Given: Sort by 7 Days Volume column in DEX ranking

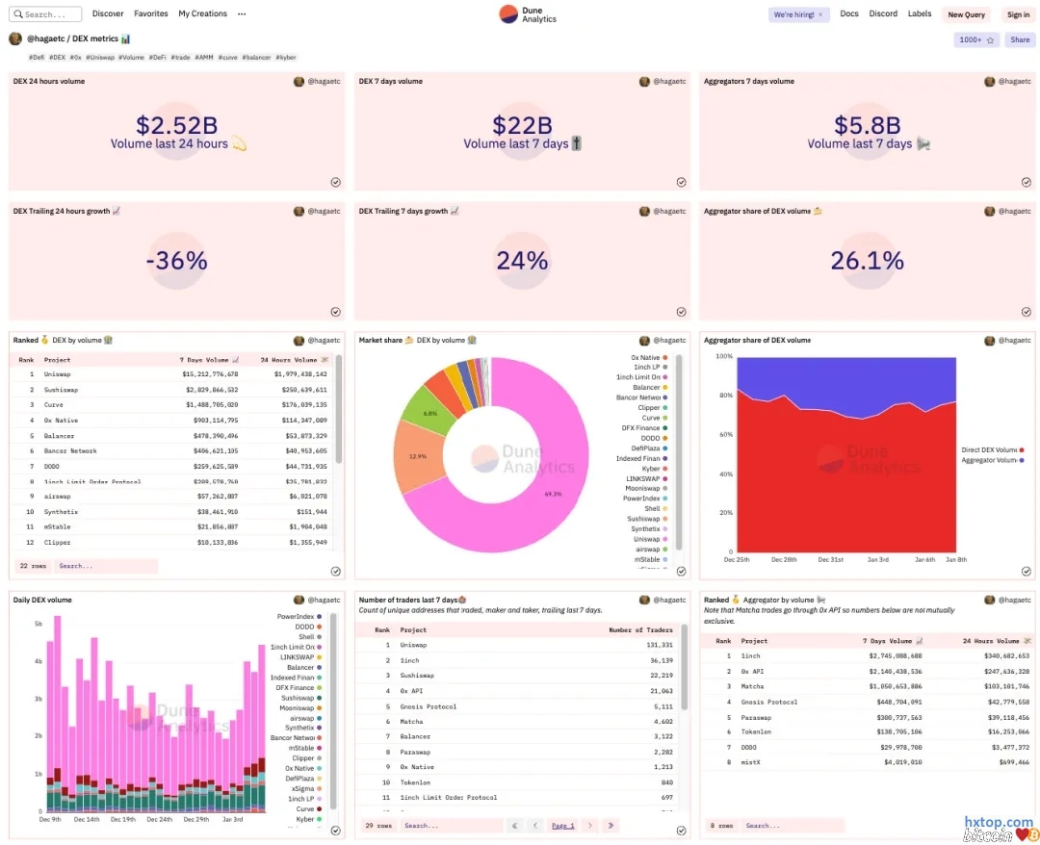Looking at the screenshot, I should point(208,360).
